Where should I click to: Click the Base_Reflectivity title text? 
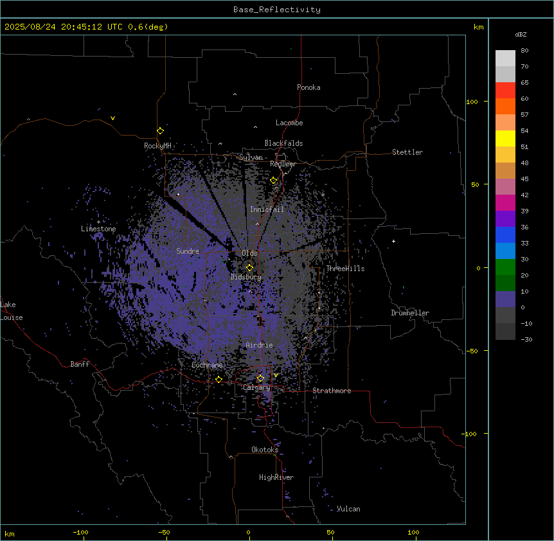(277, 10)
